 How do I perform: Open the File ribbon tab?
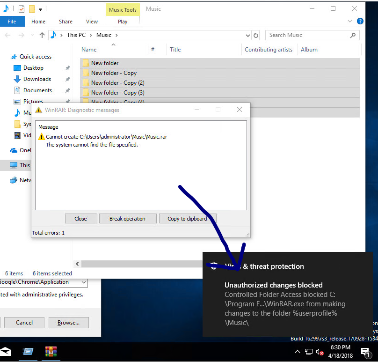pyautogui.click(x=12, y=22)
